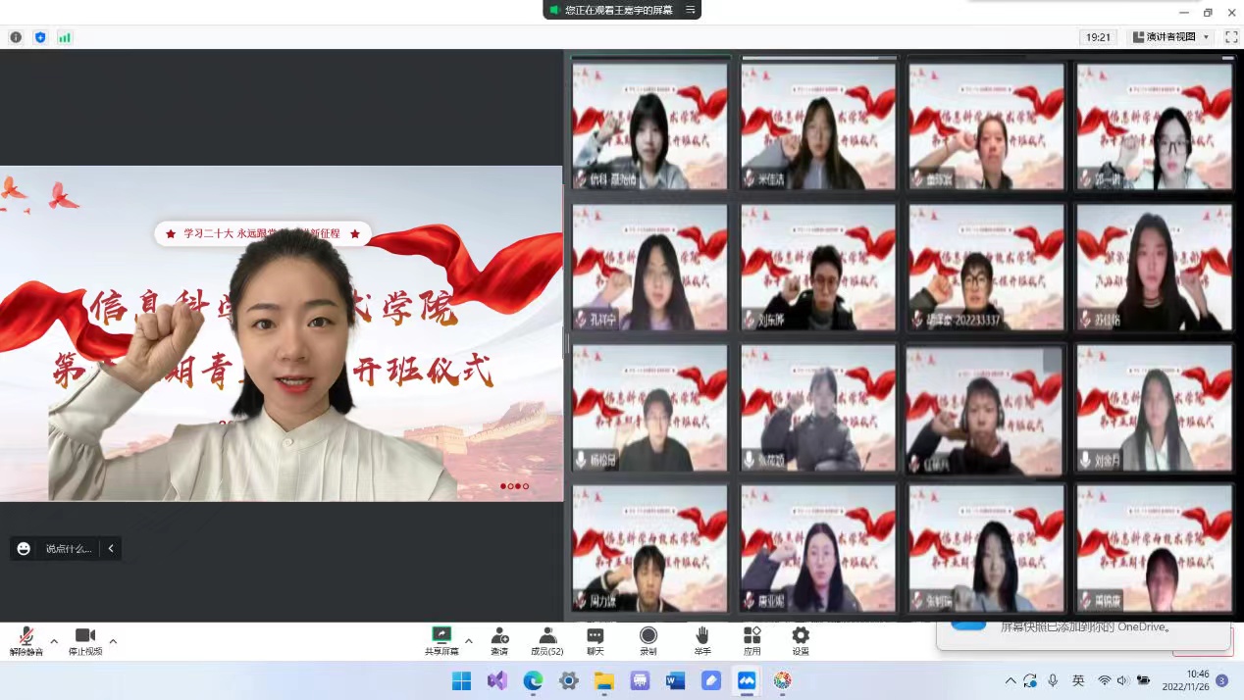Unmute the microphone (解除静音)
The image size is (1244, 700).
26,641
